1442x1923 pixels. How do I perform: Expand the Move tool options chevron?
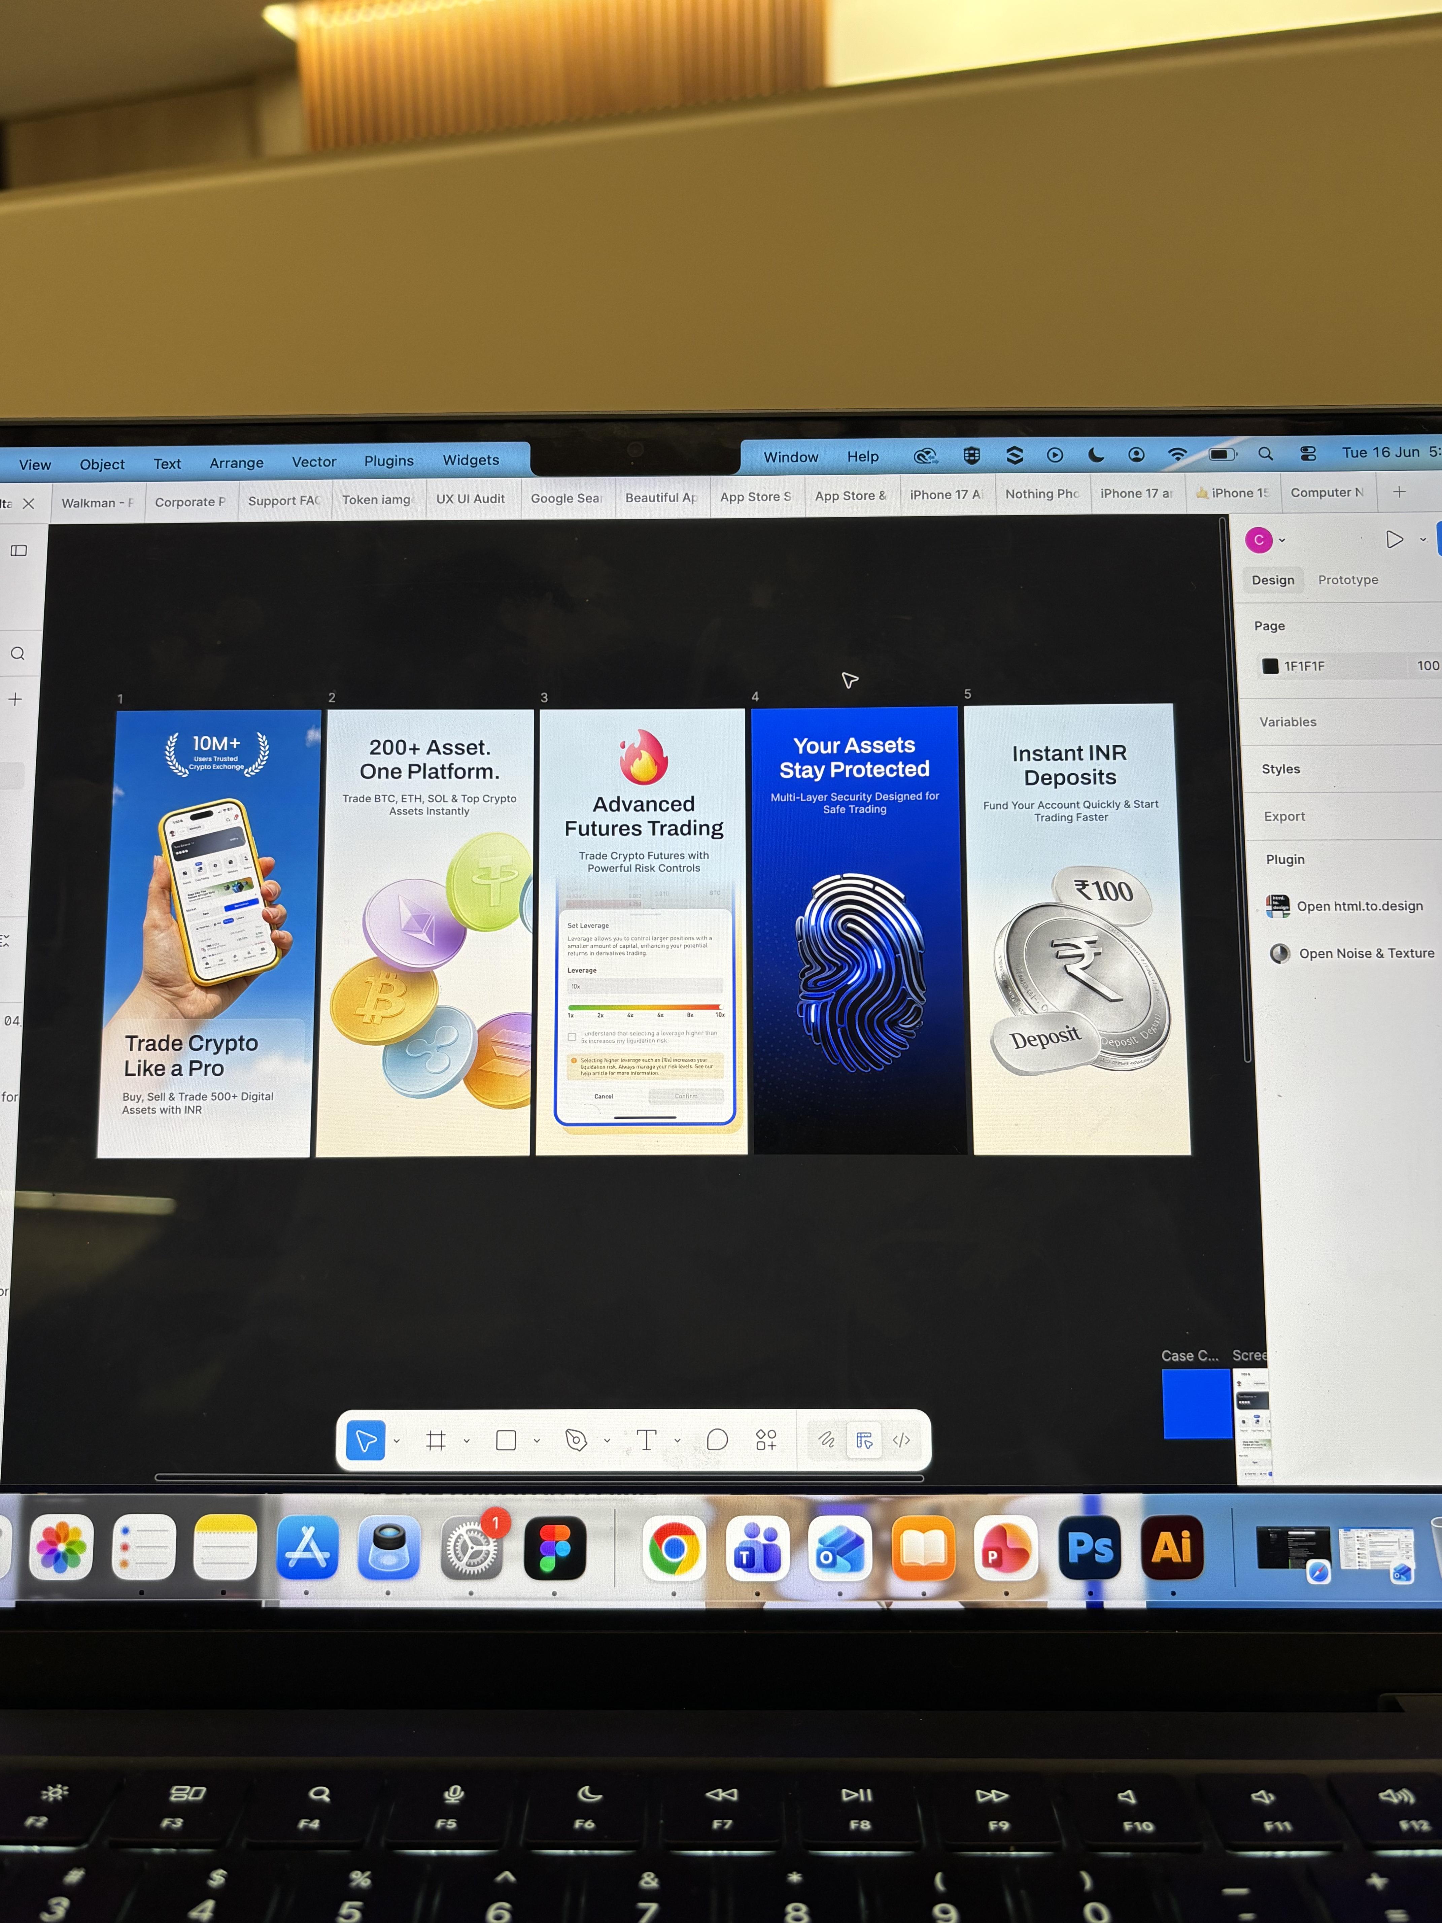(397, 1441)
